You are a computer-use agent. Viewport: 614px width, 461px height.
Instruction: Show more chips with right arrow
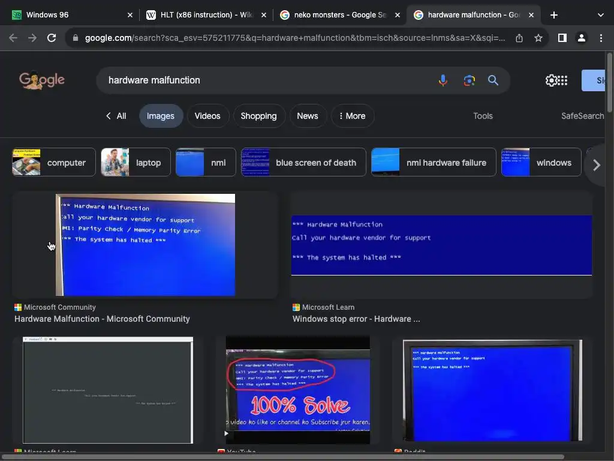click(596, 165)
